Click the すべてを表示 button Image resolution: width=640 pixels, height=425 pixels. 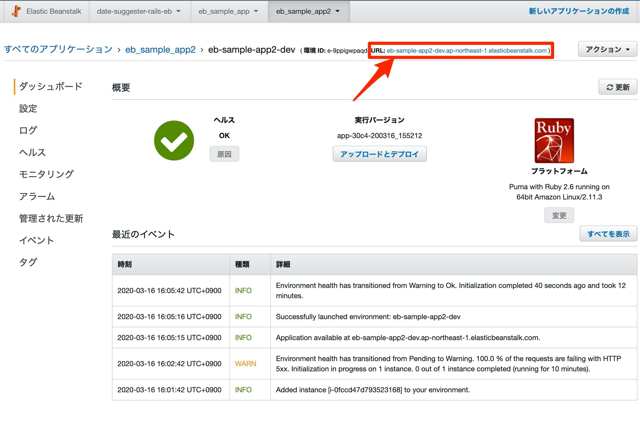(x=608, y=234)
